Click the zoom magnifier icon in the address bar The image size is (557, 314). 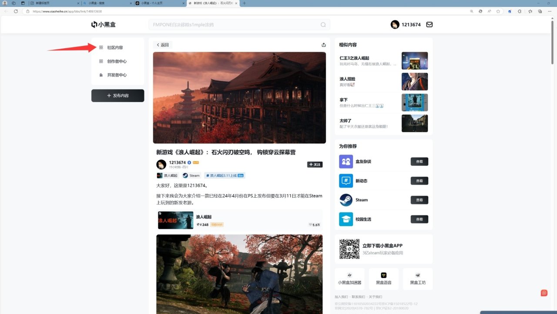pyautogui.click(x=472, y=11)
